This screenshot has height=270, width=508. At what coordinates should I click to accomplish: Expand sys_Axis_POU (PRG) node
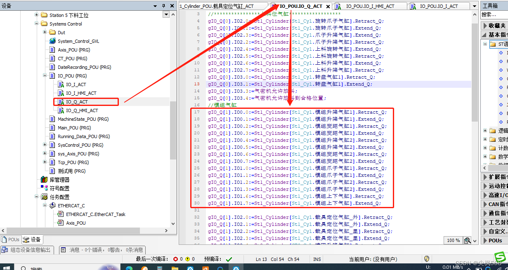[45, 154]
